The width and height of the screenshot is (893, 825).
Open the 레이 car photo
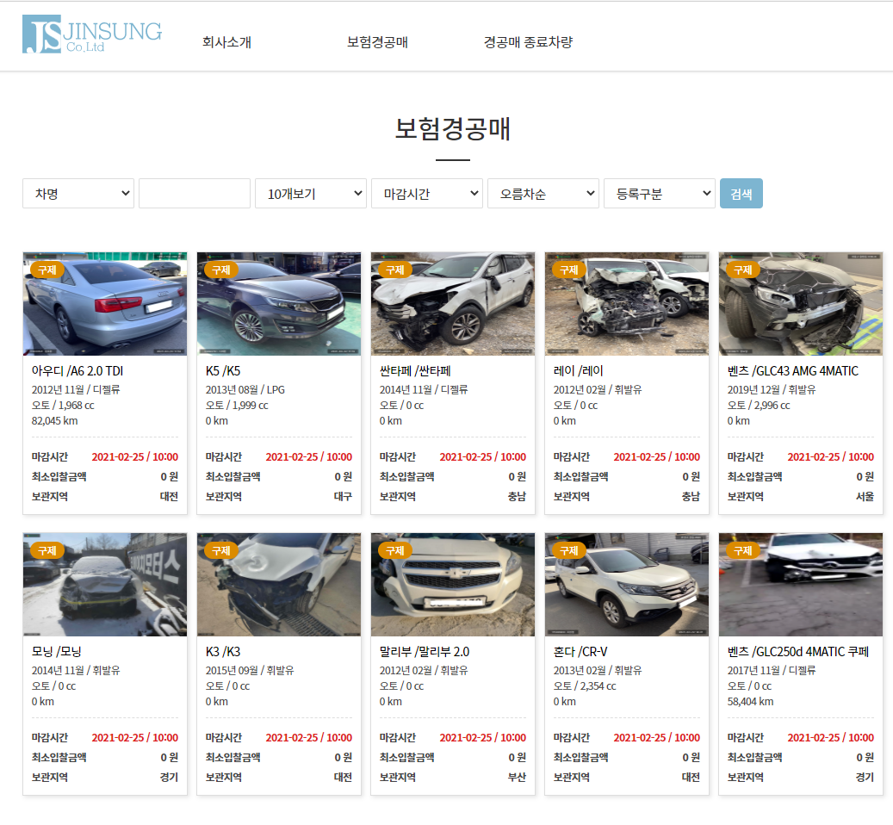627,304
